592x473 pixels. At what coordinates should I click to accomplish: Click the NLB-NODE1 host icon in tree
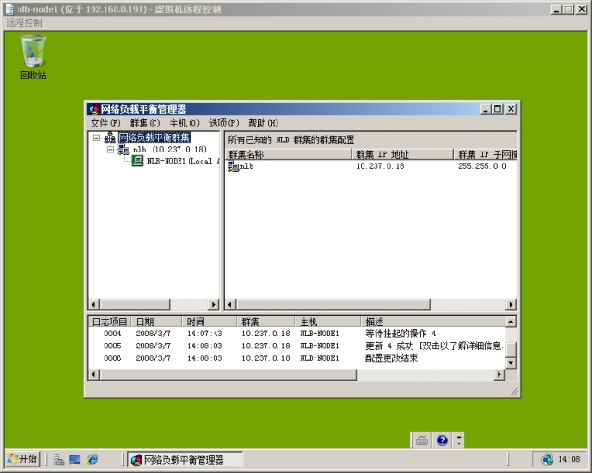tap(137, 161)
